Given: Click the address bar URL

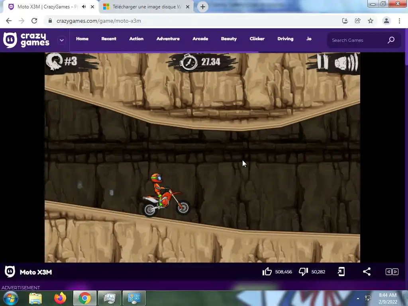Looking at the screenshot, I should click(x=99, y=21).
